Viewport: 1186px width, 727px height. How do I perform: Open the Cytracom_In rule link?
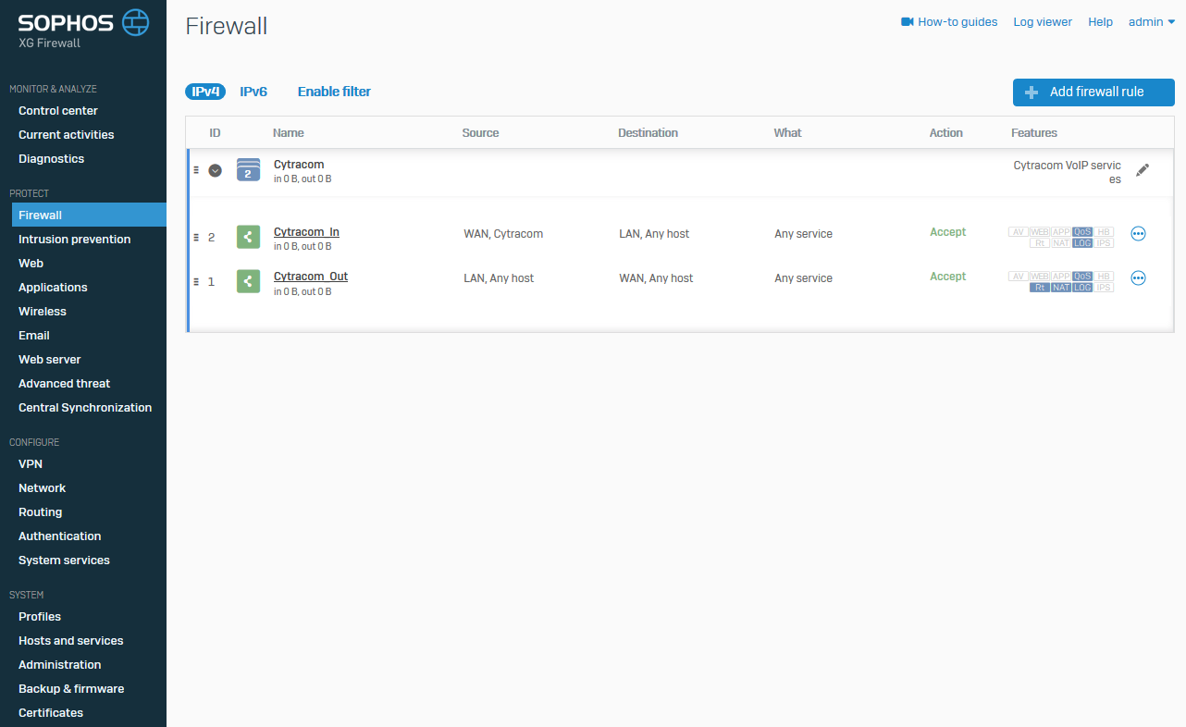306,232
